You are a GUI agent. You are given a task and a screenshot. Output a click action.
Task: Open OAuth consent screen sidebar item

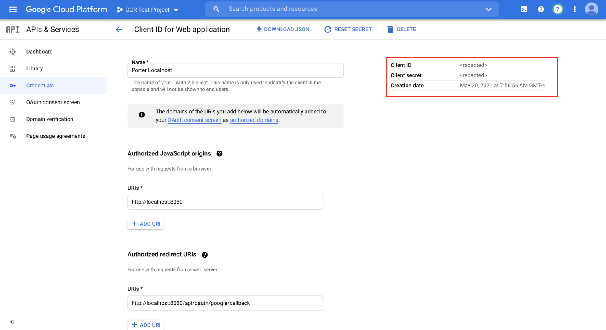[53, 102]
